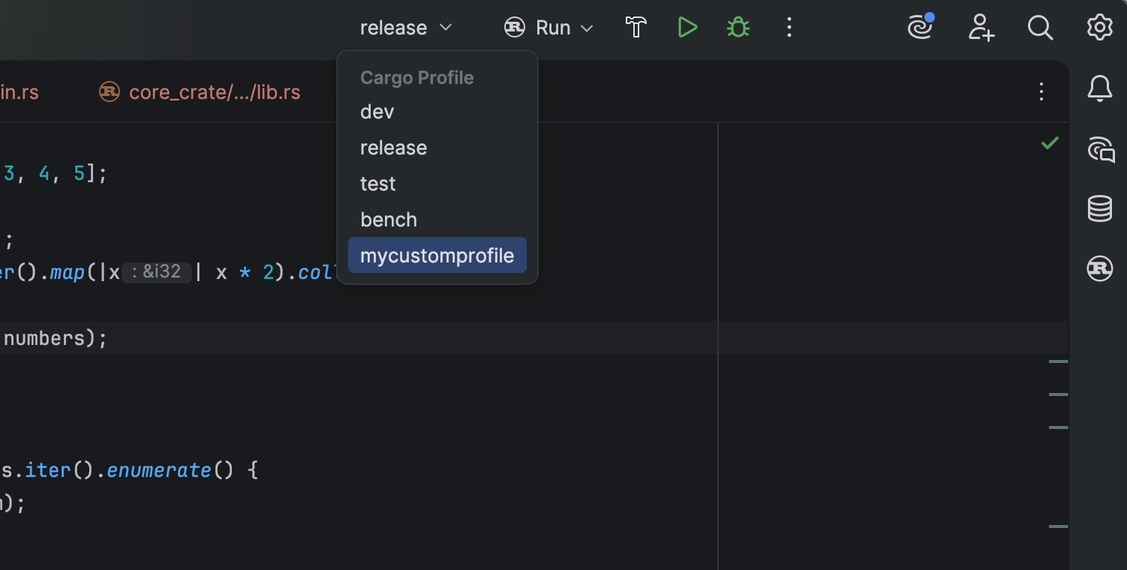Screen dimensions: 1127x570
Task: Open editor tabs options three-dot menu
Action: coord(1041,92)
